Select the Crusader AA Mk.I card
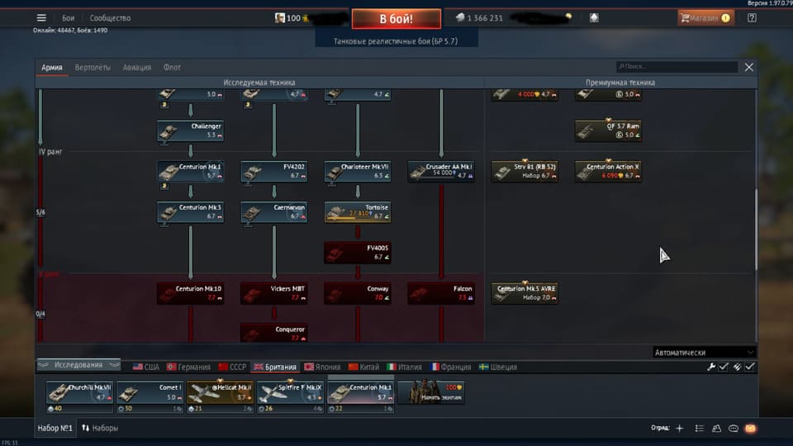This screenshot has height=446, width=793. coord(441,171)
